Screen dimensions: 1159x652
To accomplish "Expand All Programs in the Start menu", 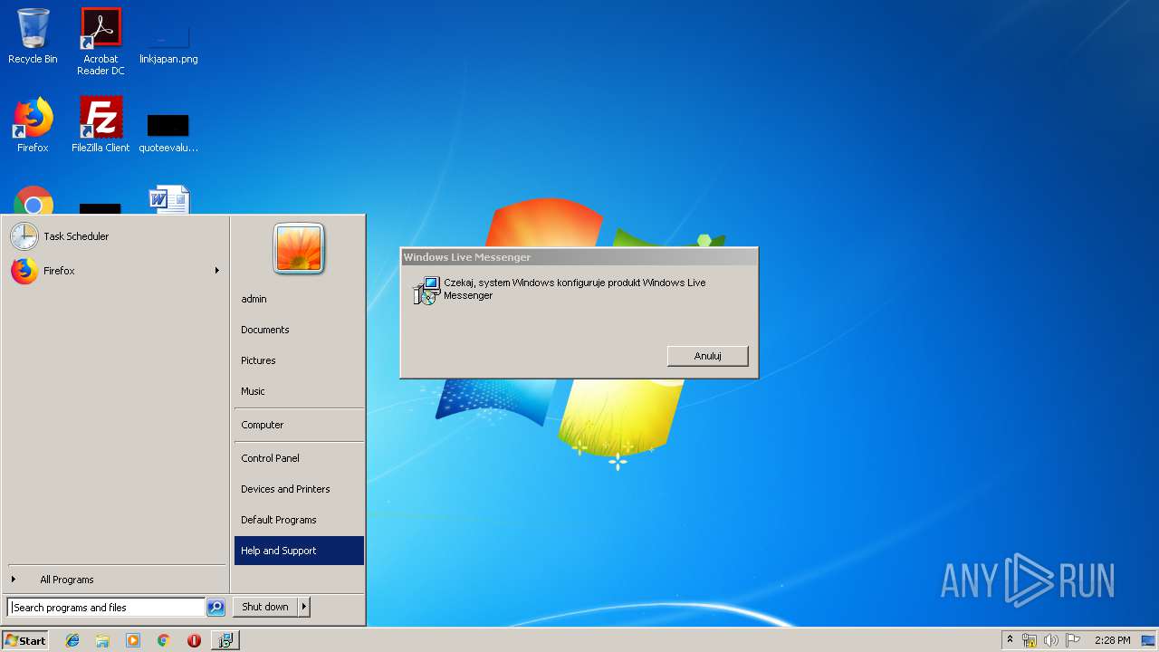I will coord(114,580).
